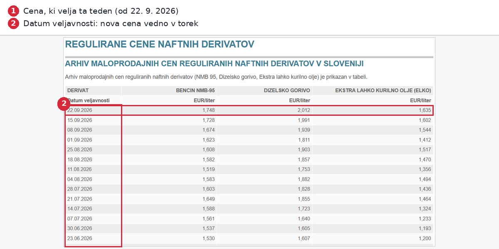Image resolution: width=499 pixels, height=249 pixels.
Task: Click ELKO value '1,200'
Action: (425, 238)
